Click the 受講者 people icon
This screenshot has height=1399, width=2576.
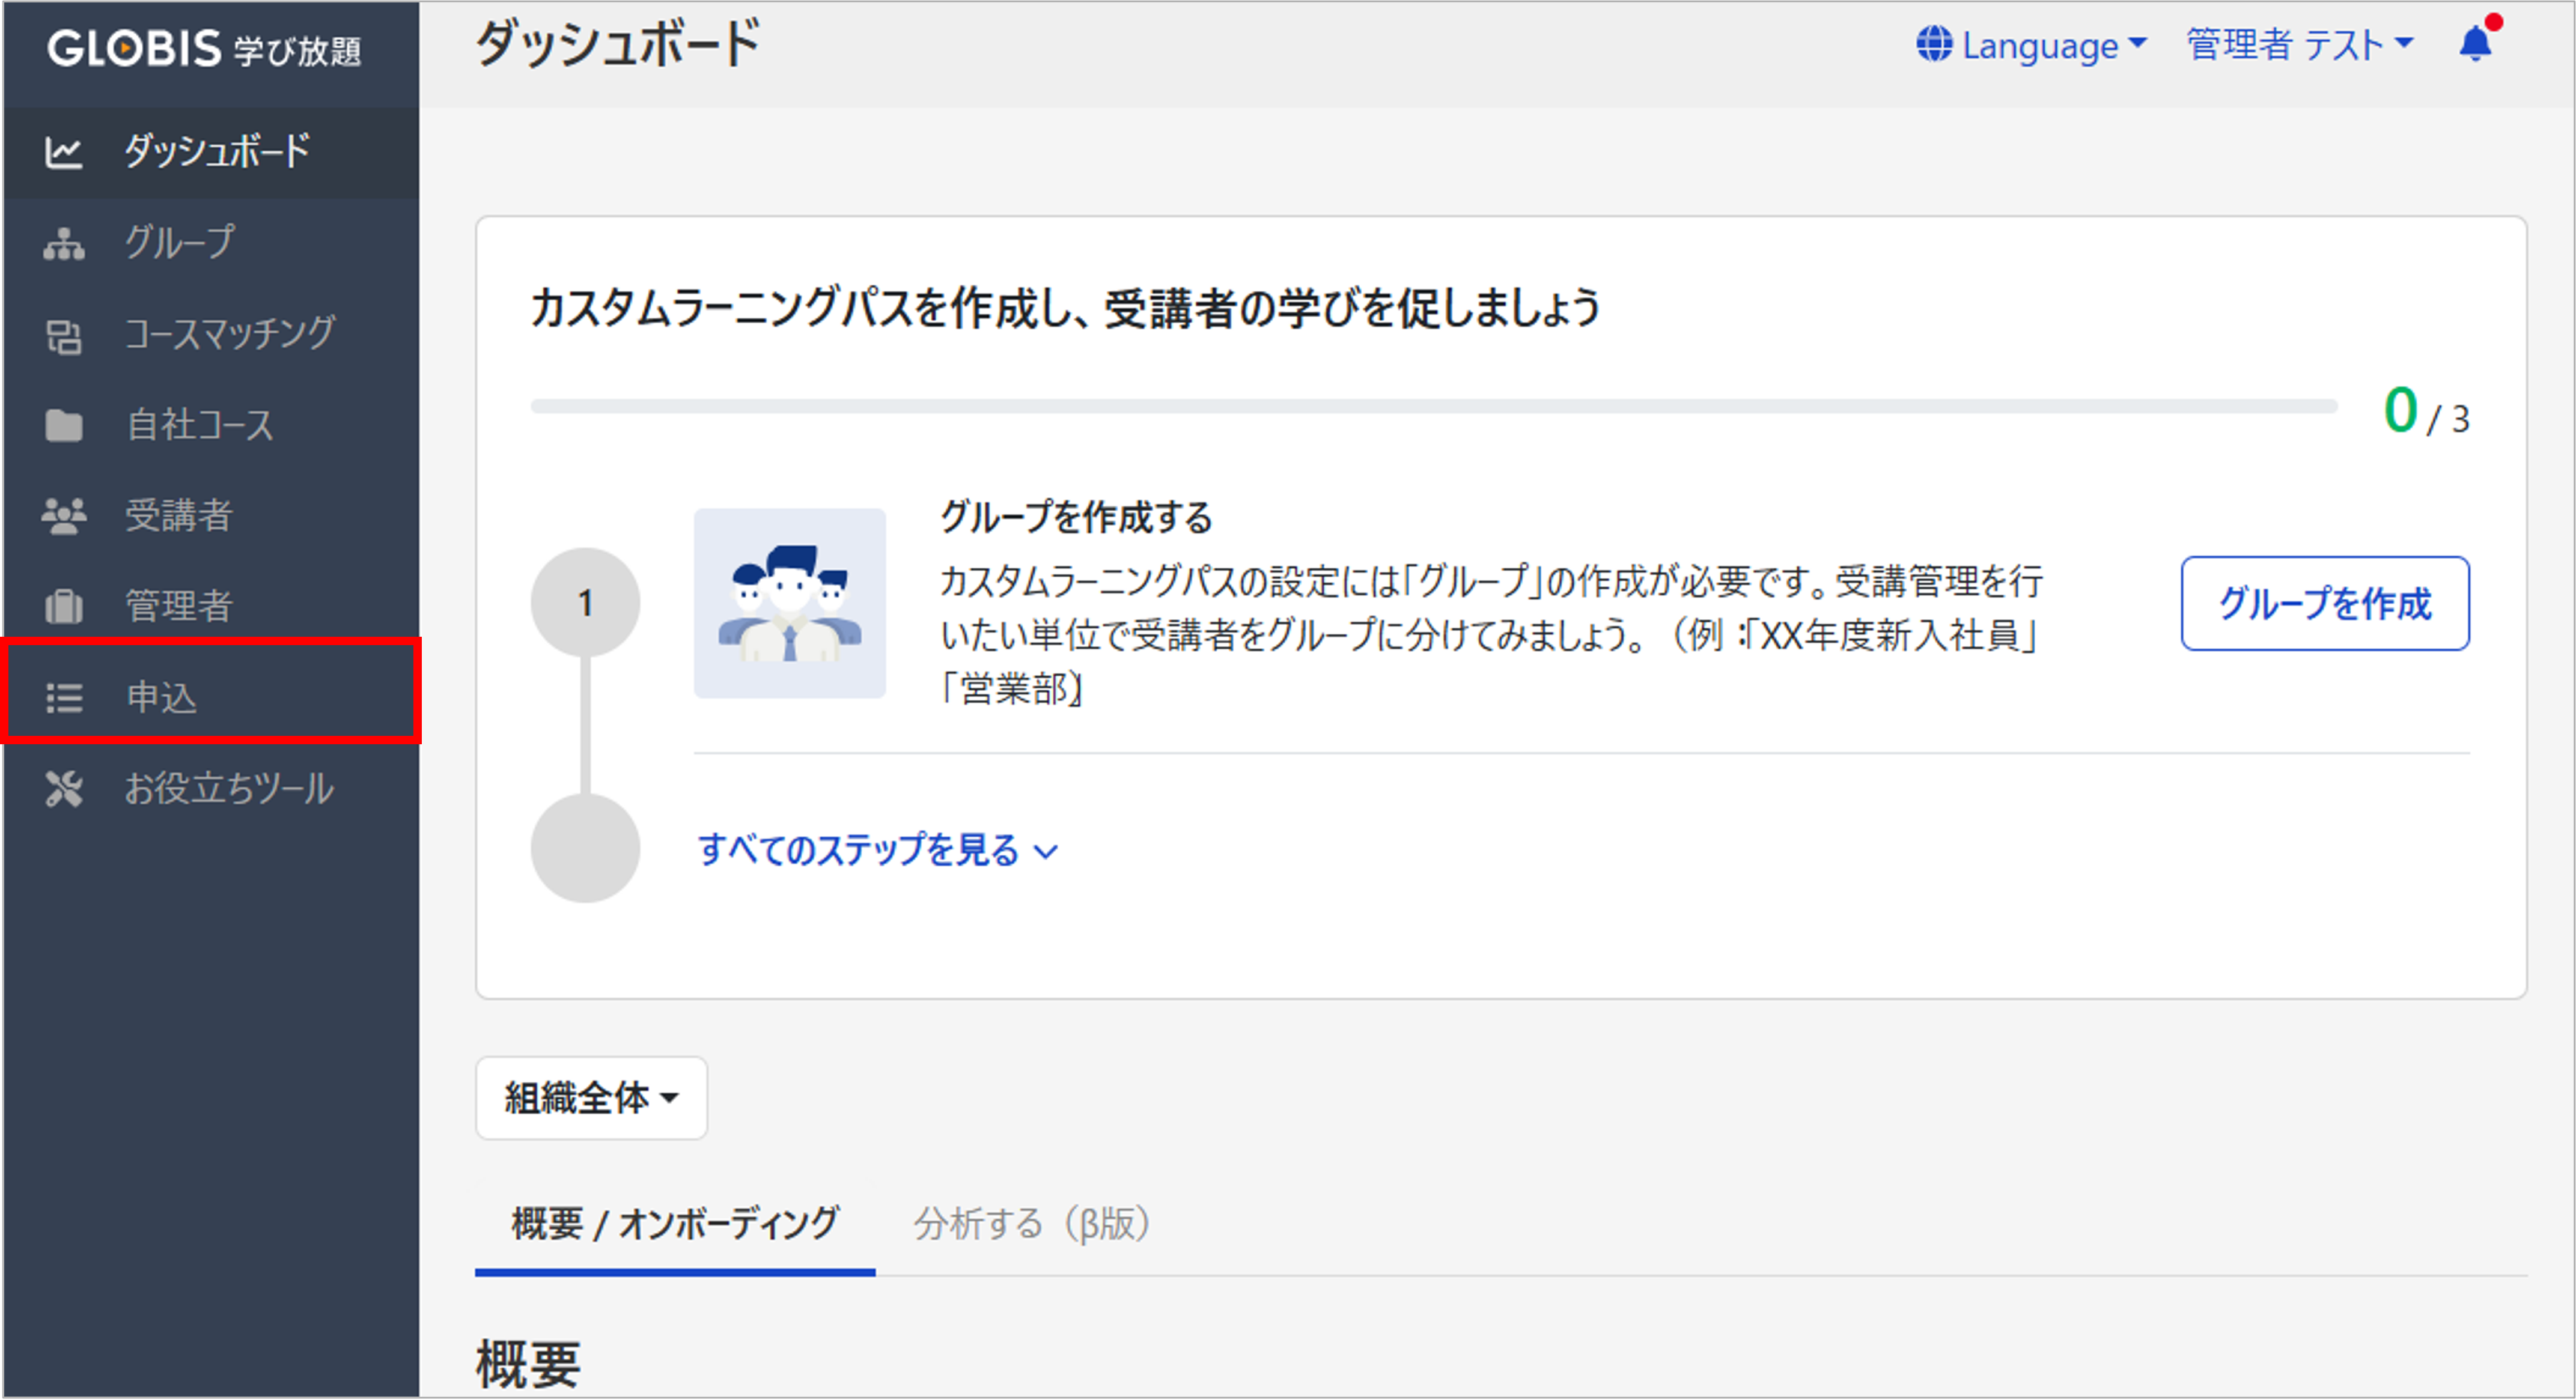pyautogui.click(x=63, y=516)
